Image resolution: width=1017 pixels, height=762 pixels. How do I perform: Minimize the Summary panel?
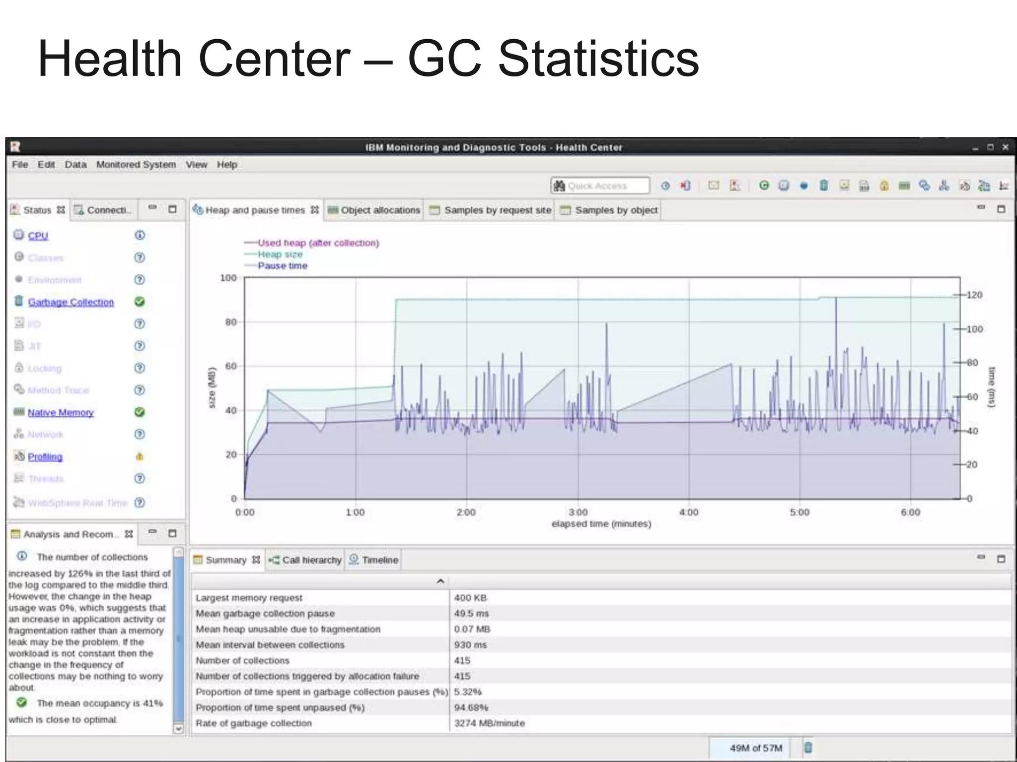(981, 557)
